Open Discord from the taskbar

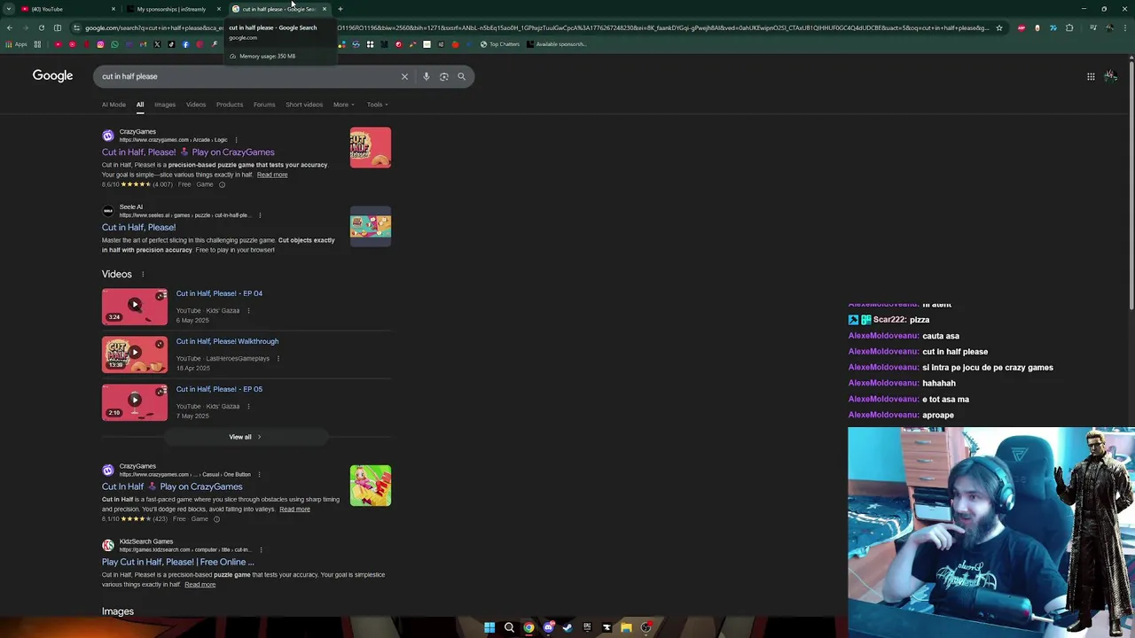point(548,627)
